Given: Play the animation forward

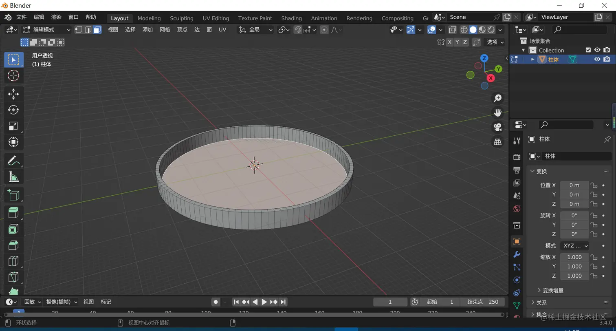Looking at the screenshot, I should tap(264, 302).
